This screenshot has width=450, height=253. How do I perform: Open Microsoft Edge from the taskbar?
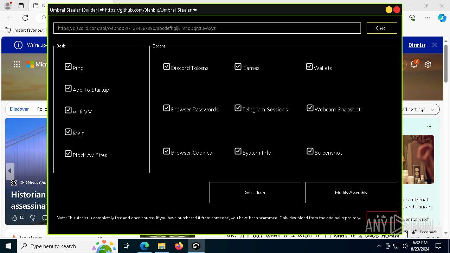144,246
